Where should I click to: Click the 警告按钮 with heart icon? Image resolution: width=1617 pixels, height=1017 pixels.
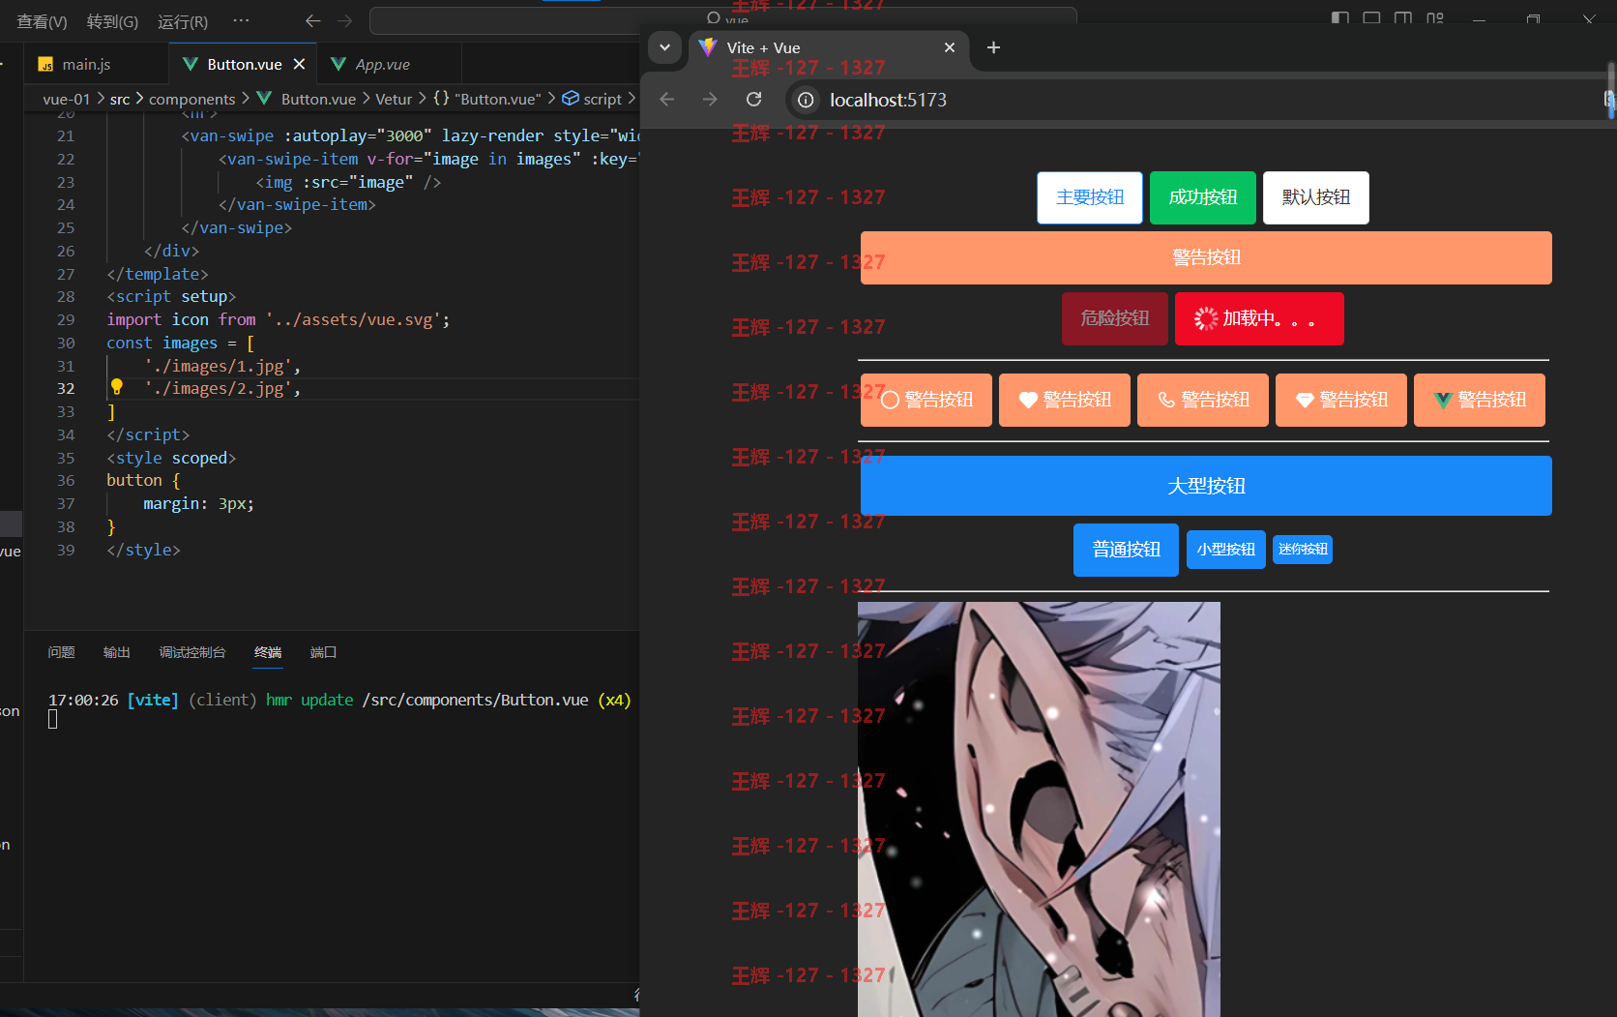(1065, 400)
